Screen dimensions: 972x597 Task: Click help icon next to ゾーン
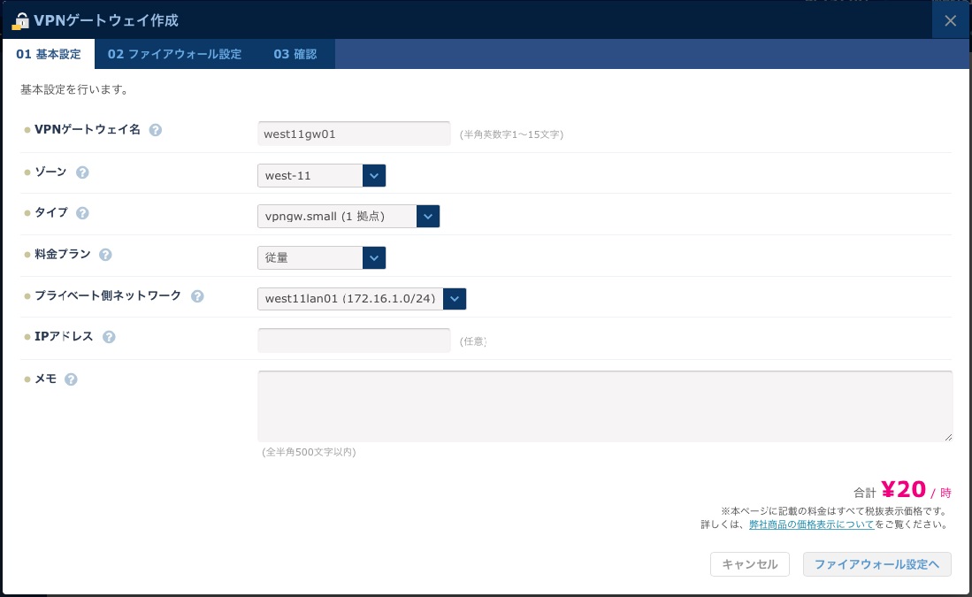[x=82, y=172]
